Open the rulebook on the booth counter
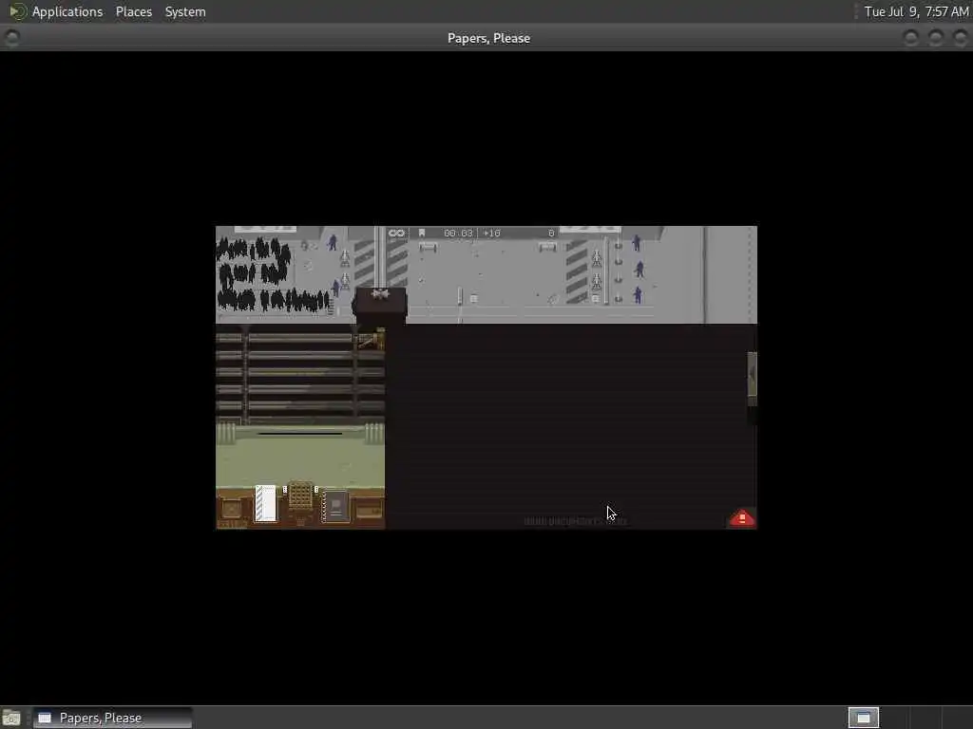Image resolution: width=973 pixels, height=729 pixels. pos(335,507)
